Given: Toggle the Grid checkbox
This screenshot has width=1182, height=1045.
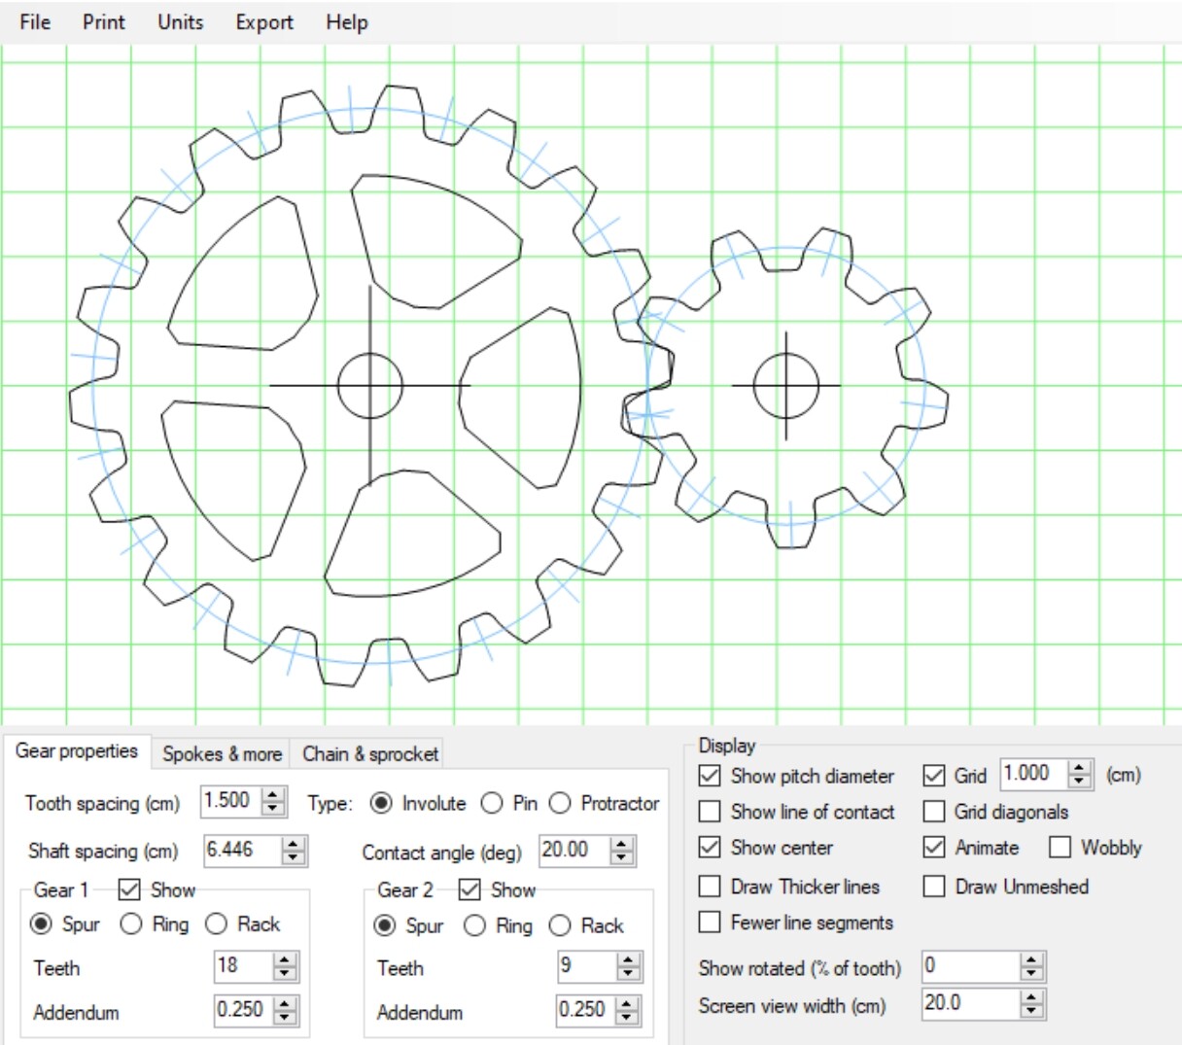Looking at the screenshot, I should 934,776.
